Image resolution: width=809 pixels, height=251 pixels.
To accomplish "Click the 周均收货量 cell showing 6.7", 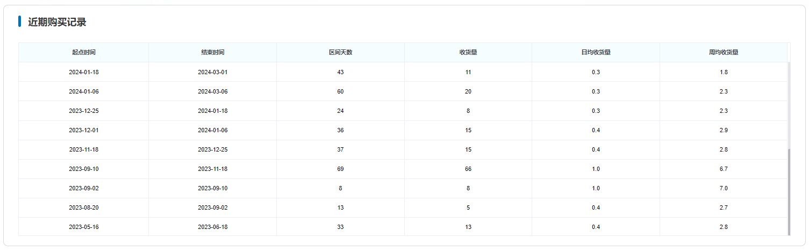I will coord(724,169).
